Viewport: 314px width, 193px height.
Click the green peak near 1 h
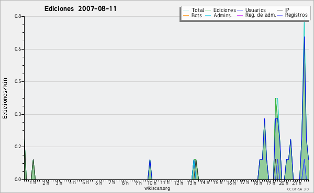[x=33, y=170]
